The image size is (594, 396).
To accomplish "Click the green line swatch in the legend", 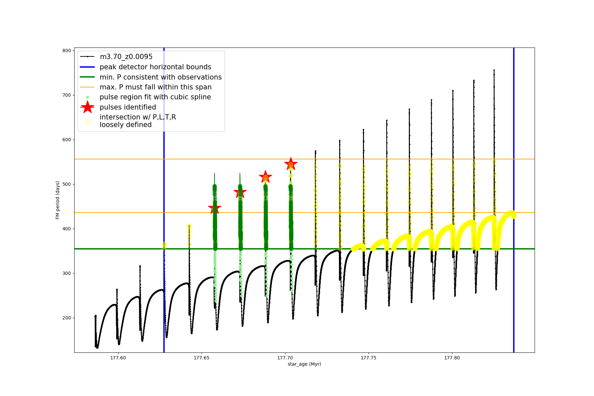I will click(87, 77).
